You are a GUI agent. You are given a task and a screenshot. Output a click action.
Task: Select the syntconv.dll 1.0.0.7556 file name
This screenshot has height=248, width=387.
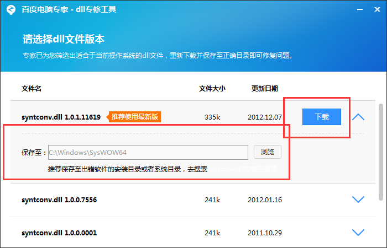click(x=59, y=200)
